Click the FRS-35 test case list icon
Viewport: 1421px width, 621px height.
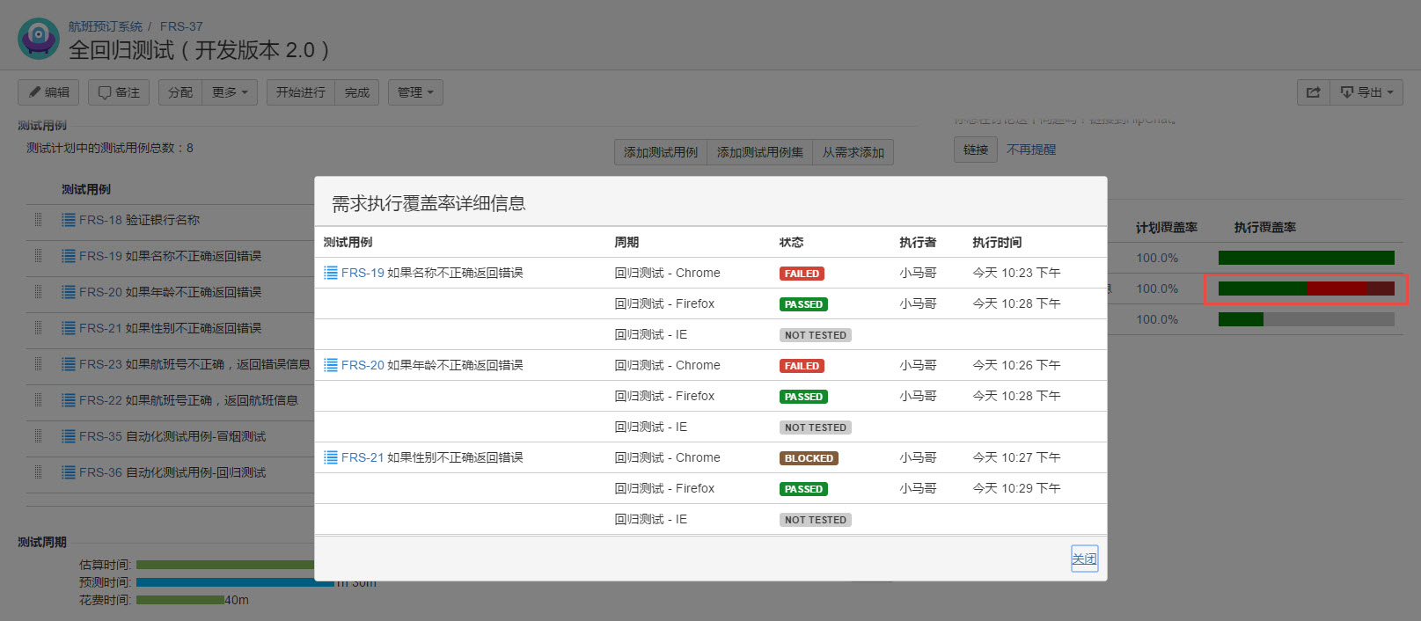tap(69, 436)
